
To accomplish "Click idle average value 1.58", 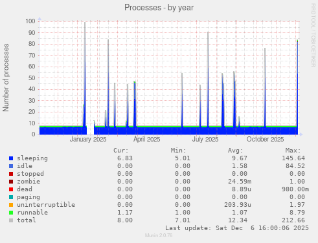I will click(240, 166).
